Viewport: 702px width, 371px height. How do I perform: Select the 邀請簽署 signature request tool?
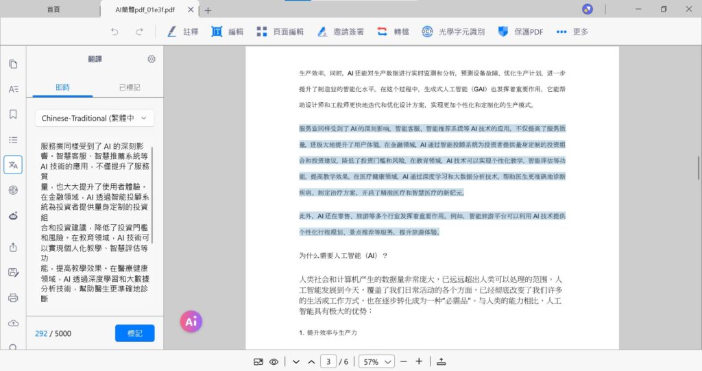click(340, 32)
